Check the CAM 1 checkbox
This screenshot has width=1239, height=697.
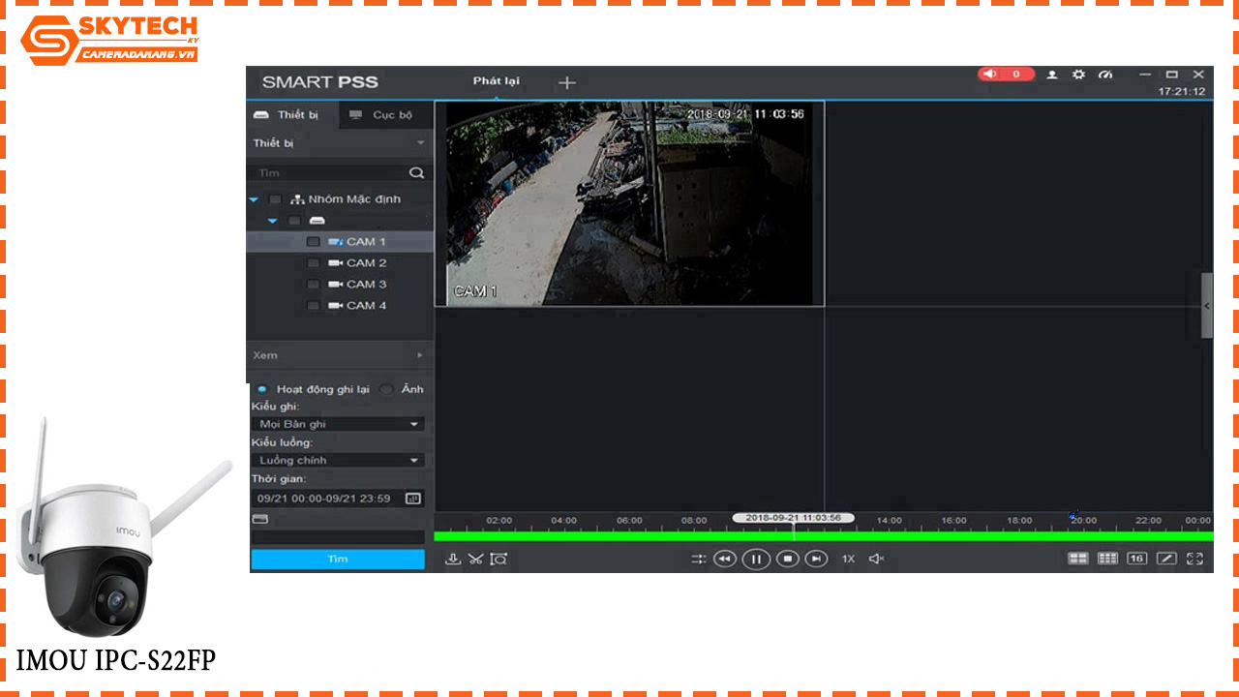pos(313,241)
